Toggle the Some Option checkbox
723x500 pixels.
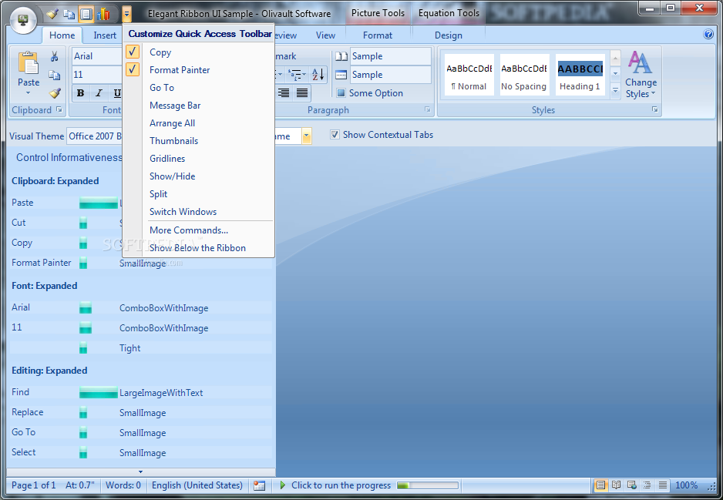[x=341, y=93]
